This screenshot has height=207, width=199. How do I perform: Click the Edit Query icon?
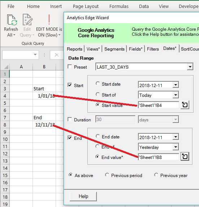27,20
